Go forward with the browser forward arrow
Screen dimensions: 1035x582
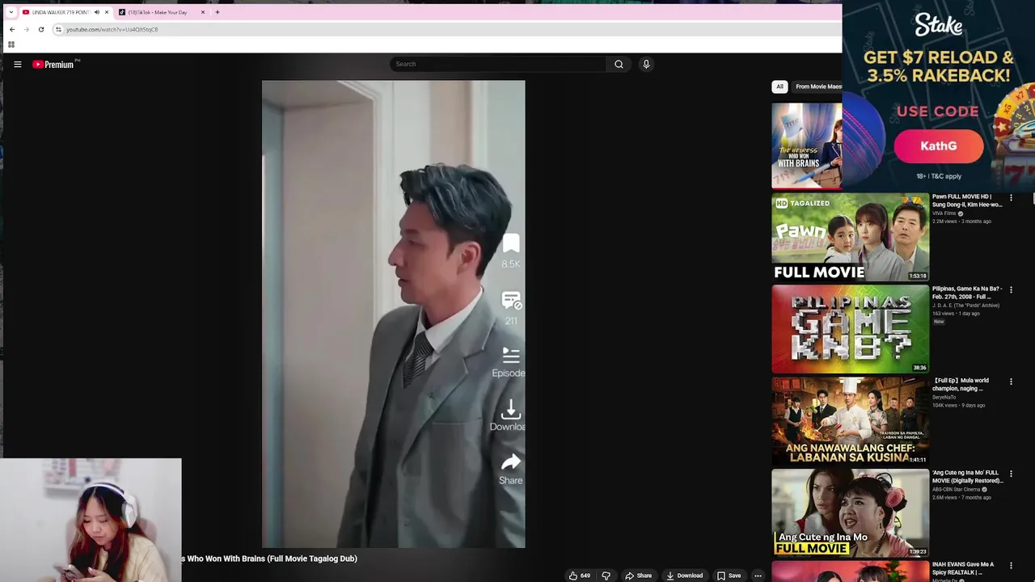[26, 29]
